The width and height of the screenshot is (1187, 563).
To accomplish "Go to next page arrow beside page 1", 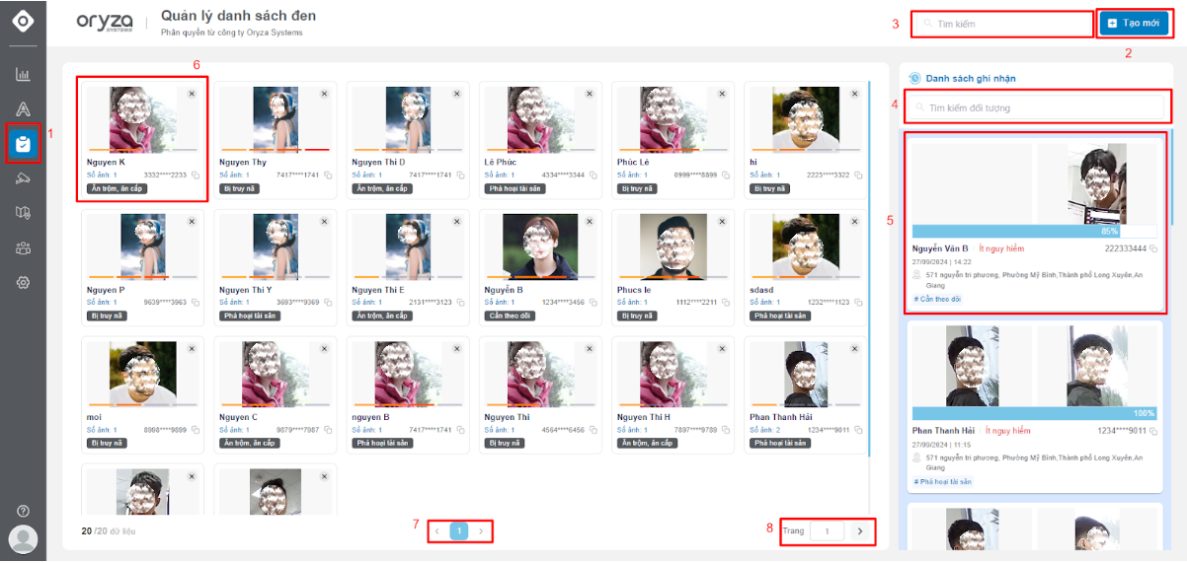I will pyautogui.click(x=481, y=531).
